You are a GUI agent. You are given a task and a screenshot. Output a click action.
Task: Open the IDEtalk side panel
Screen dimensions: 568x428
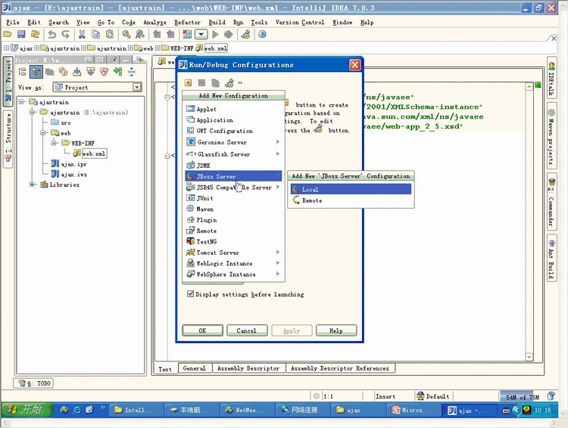[551, 78]
